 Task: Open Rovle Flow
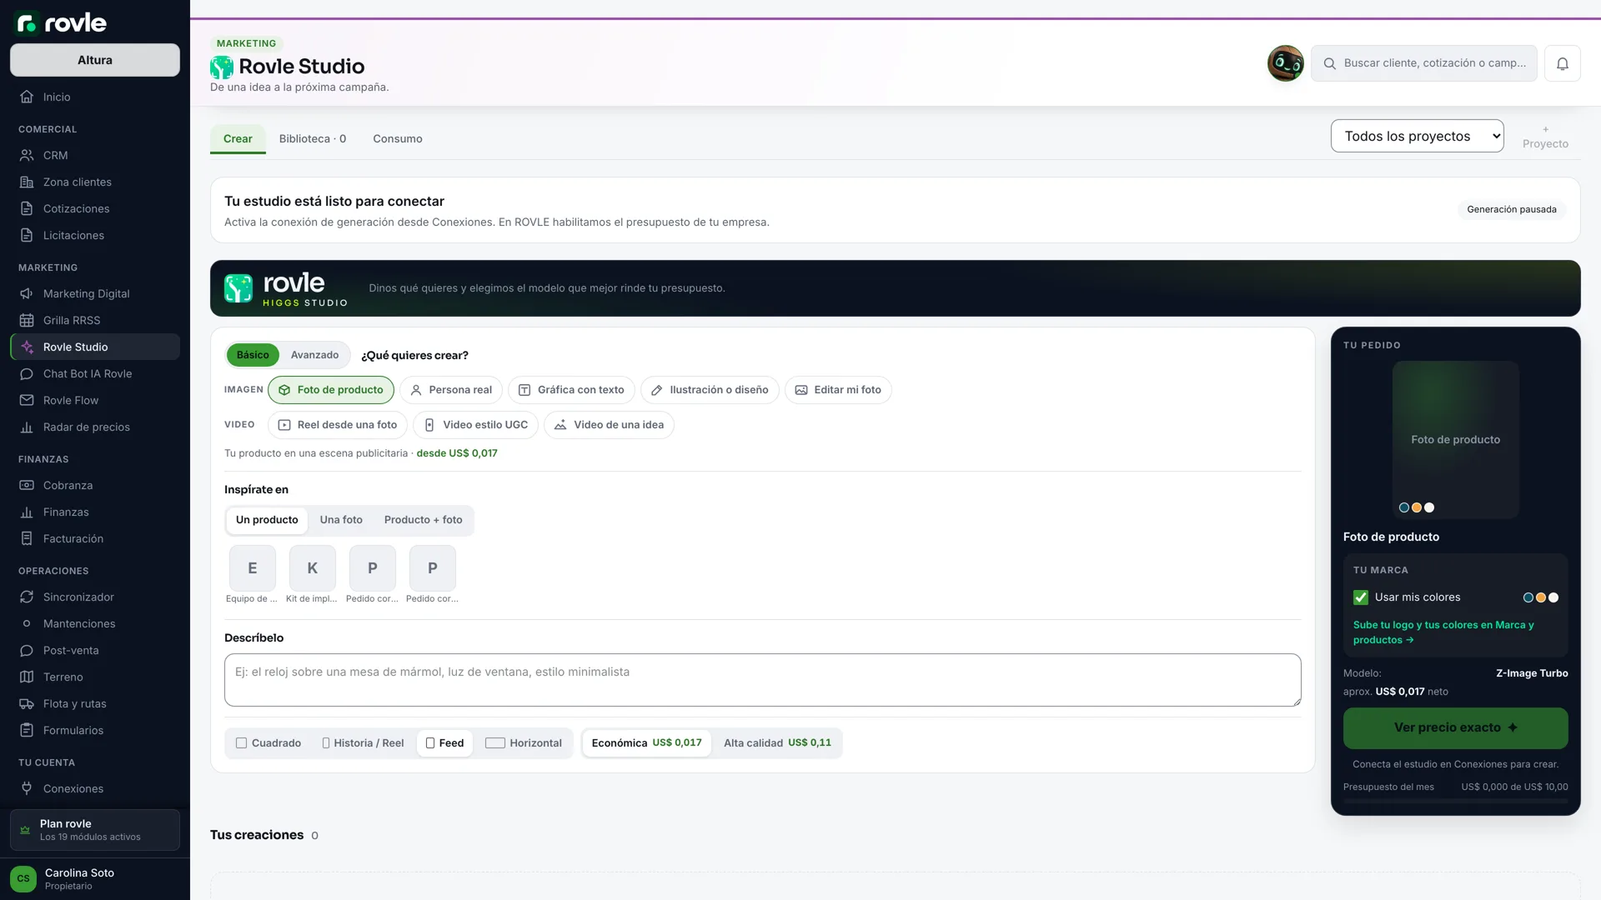coord(95,400)
